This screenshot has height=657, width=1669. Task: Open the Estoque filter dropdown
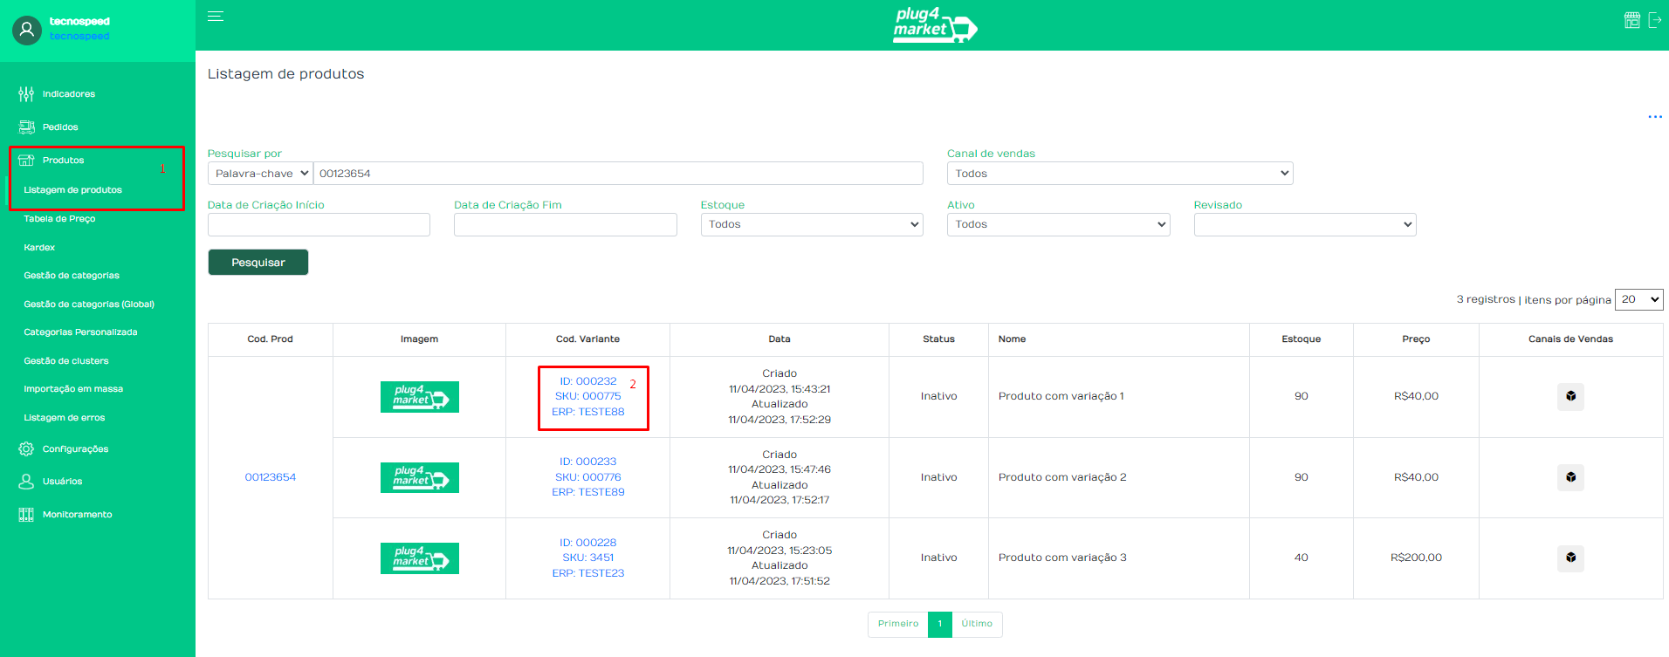(x=812, y=224)
